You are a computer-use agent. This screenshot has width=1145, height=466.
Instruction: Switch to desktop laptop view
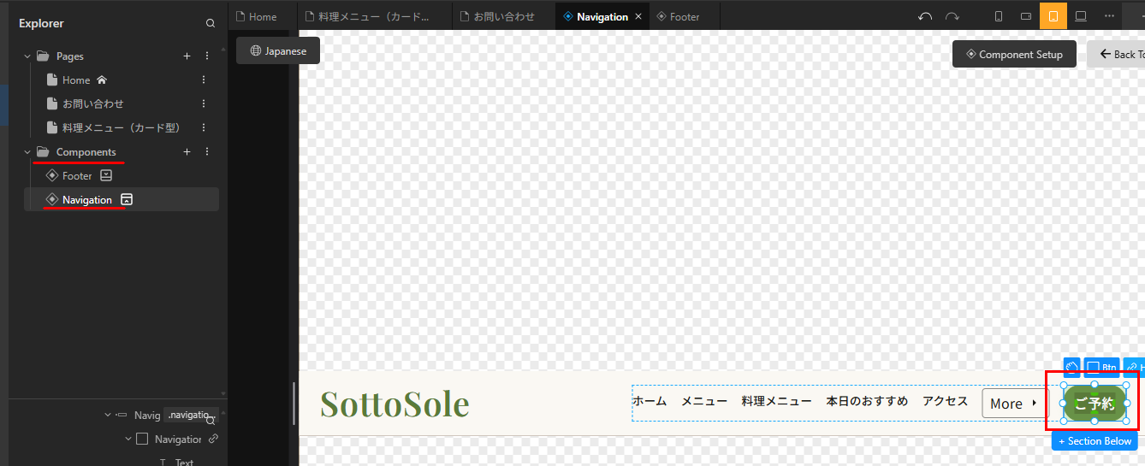[x=1081, y=16]
